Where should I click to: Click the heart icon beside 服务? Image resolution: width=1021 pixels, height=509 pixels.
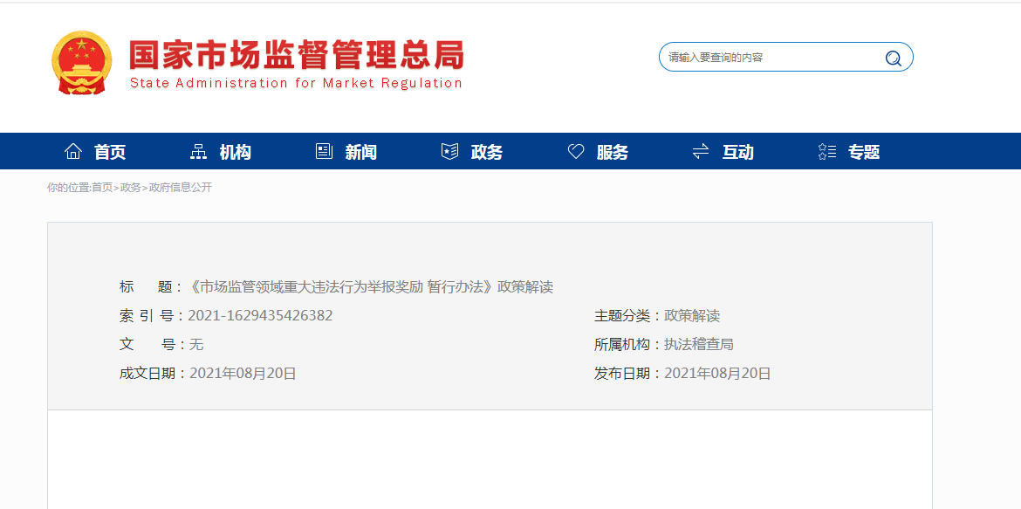click(576, 151)
